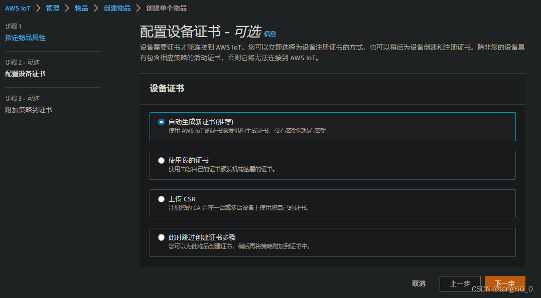Open the 管理 breadcrumb link
Screen dimensions: 541x298
(52, 8)
